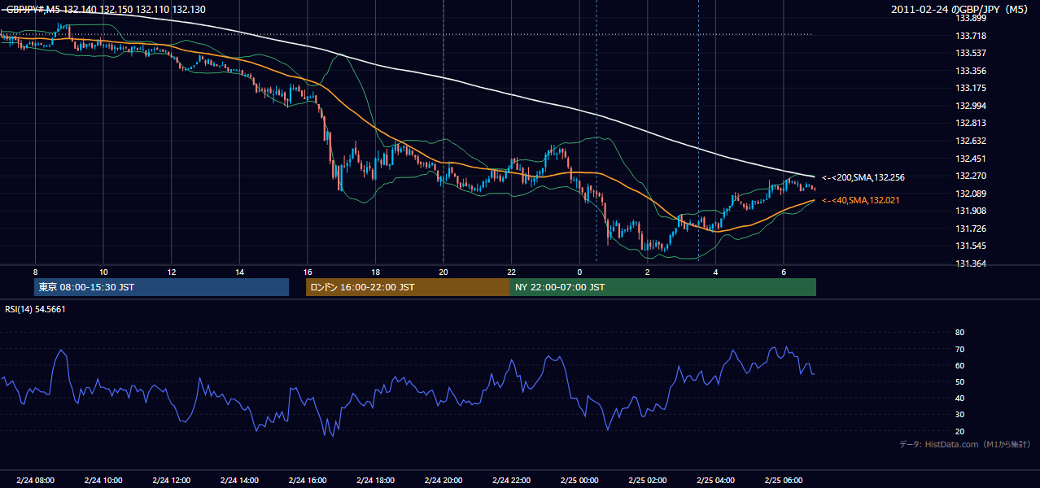Click hour label 12 under price chart
The width and height of the screenshot is (1040, 488).
pyautogui.click(x=171, y=272)
